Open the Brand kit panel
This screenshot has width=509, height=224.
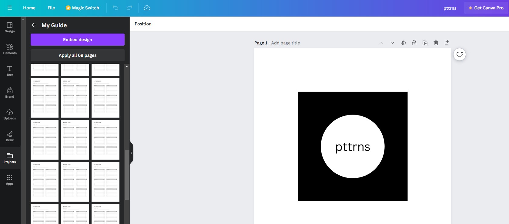coord(10,93)
